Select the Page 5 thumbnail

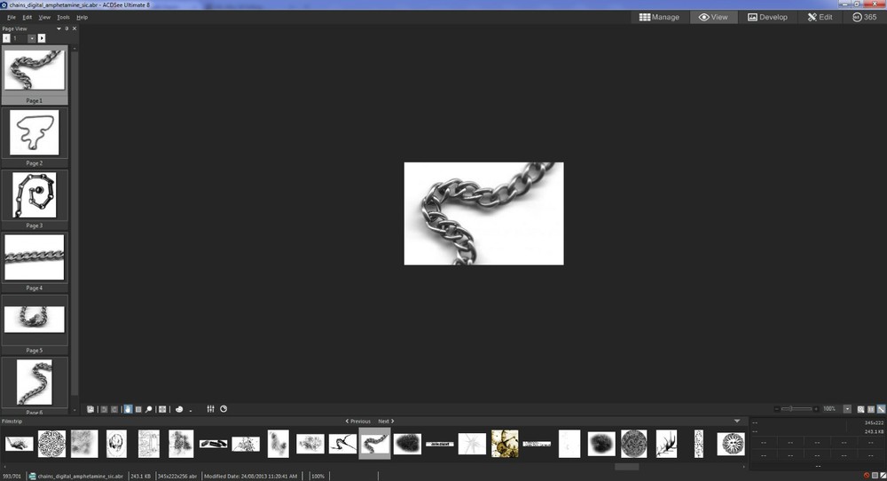pyautogui.click(x=35, y=324)
